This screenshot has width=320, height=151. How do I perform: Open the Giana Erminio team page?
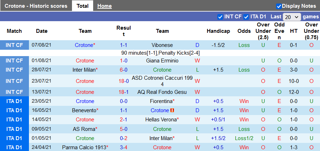pos(162,61)
